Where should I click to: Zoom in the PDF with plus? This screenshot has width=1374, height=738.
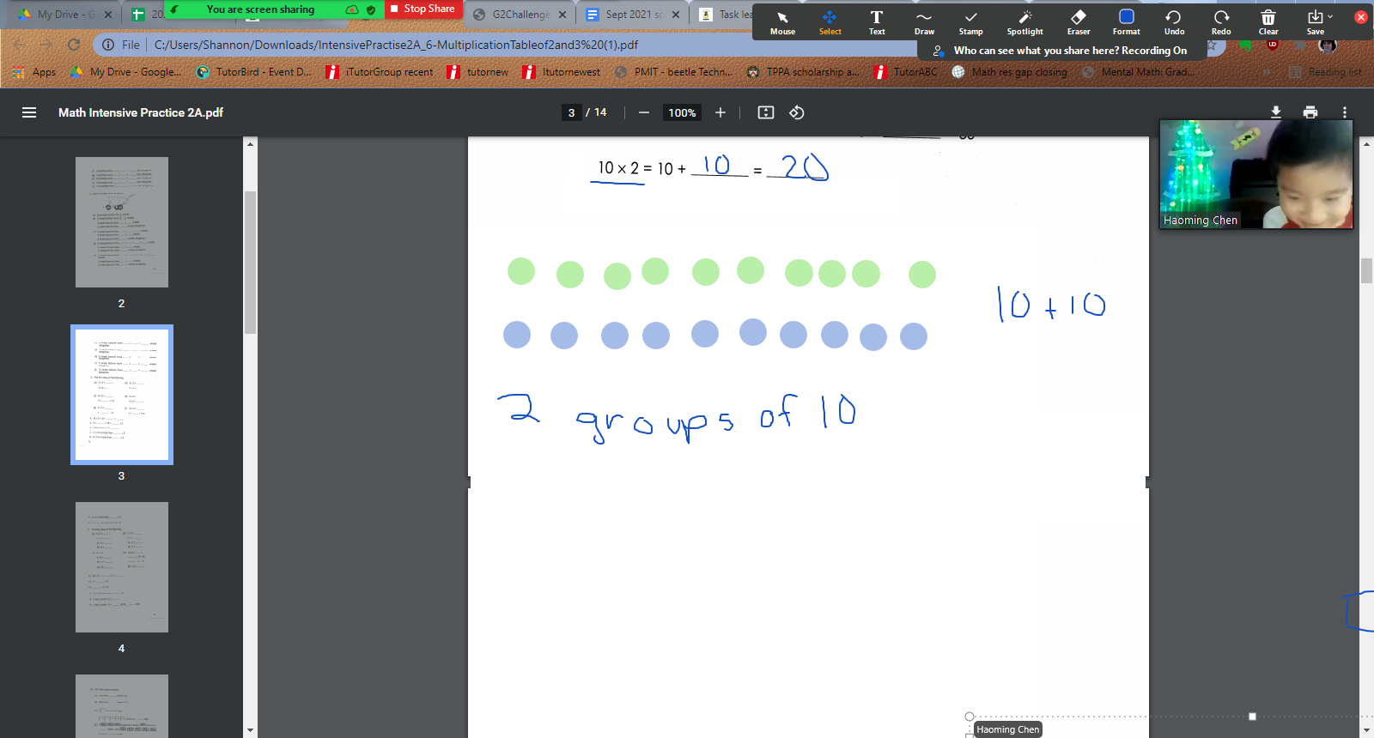pos(720,112)
